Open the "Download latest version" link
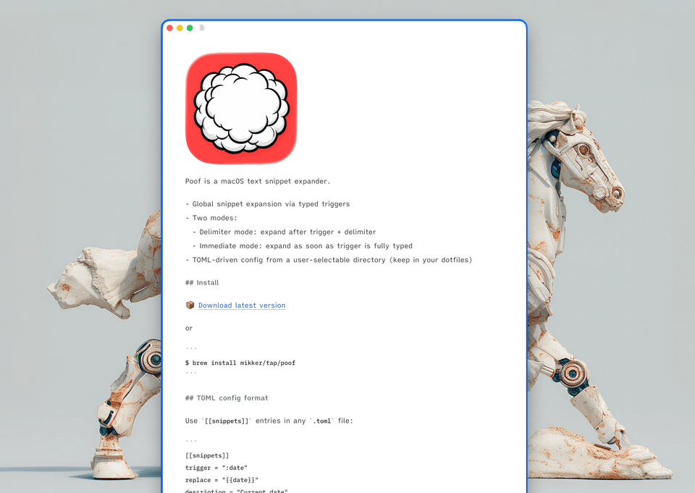This screenshot has width=695, height=493. coord(242,305)
